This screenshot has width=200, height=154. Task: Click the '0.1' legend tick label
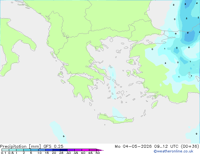(x=3, y=153)
